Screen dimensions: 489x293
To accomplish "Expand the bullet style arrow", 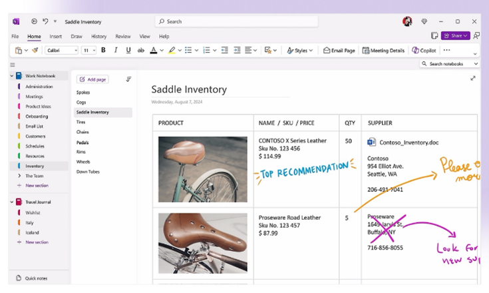I will pos(196,50).
